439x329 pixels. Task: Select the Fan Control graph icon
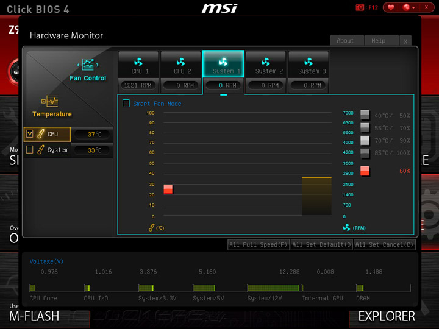88,65
